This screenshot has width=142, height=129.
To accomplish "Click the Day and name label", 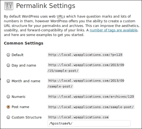I will [24, 65].
